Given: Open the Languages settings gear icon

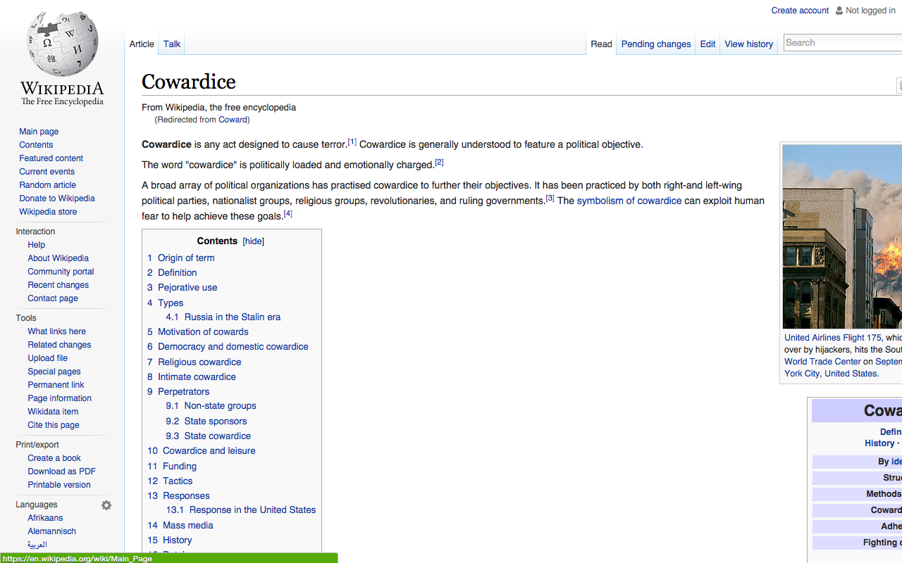Looking at the screenshot, I should pyautogui.click(x=106, y=505).
